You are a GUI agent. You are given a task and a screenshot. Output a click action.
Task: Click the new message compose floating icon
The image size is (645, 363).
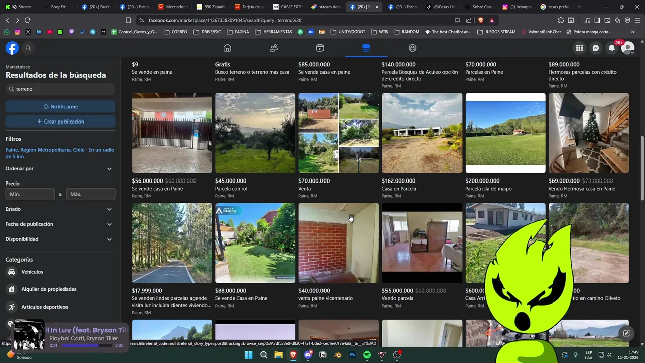click(626, 333)
